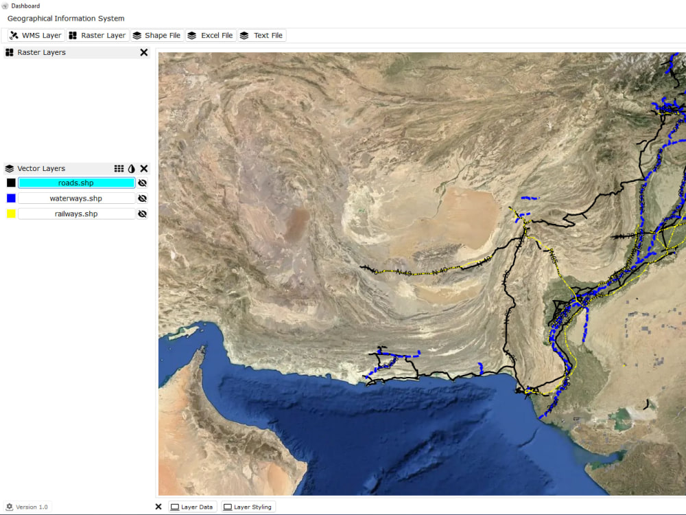Click the Version 1.0 status text
This screenshot has height=515, width=686.
pyautogui.click(x=32, y=507)
